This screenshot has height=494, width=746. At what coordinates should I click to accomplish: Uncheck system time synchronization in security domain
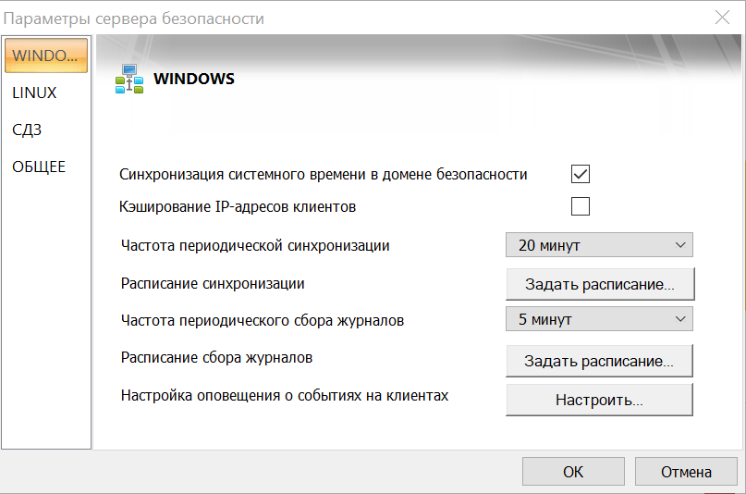(x=581, y=174)
